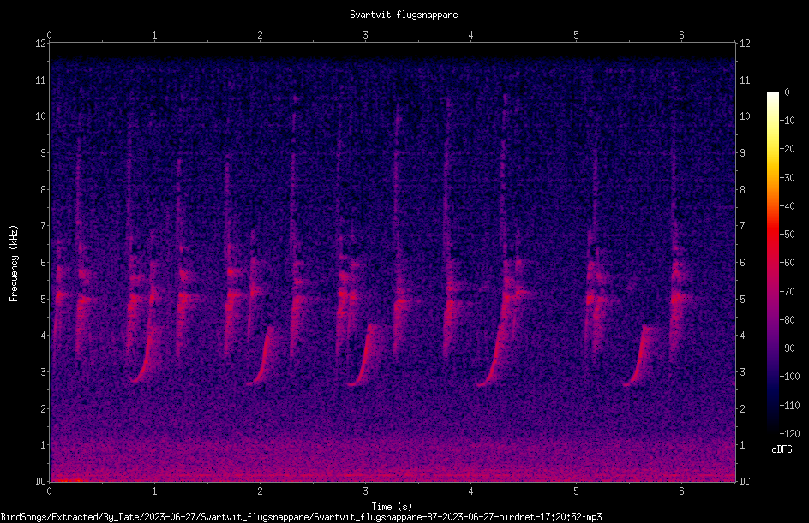
Task: Click the 7 kHz label on right axis
Action: pos(742,226)
